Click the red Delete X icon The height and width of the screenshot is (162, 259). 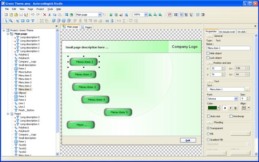pyautogui.click(x=45, y=15)
